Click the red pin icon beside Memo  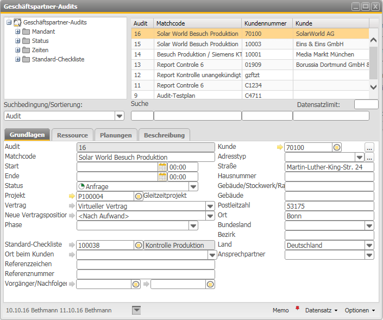pyautogui.click(x=297, y=308)
